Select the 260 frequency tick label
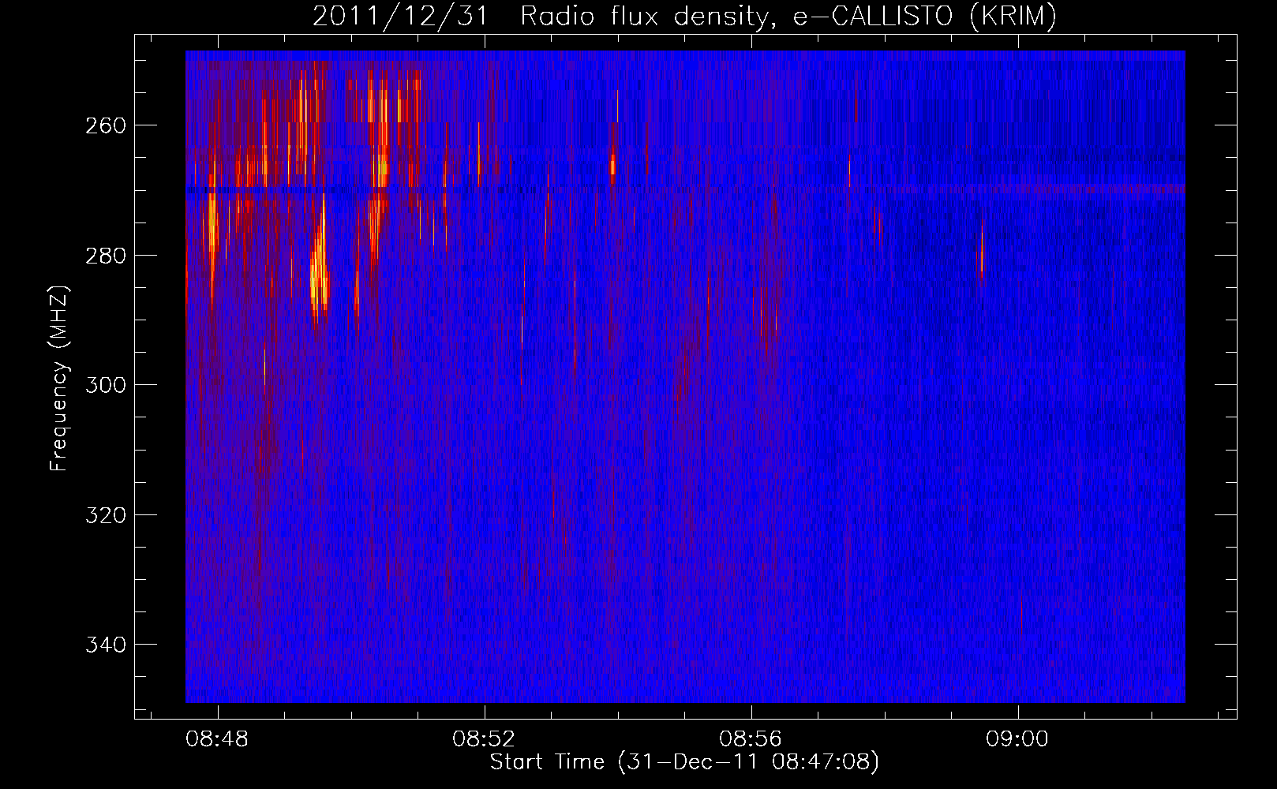 coord(105,125)
